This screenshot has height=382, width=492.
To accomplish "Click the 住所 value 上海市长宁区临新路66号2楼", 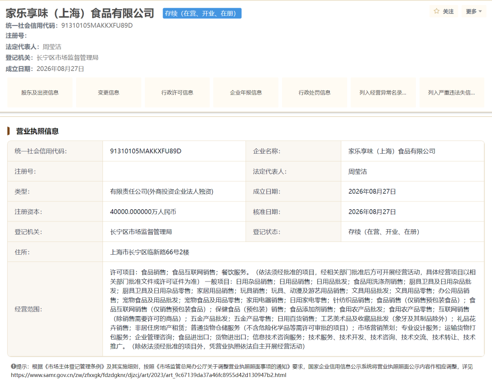I will click(150, 252).
